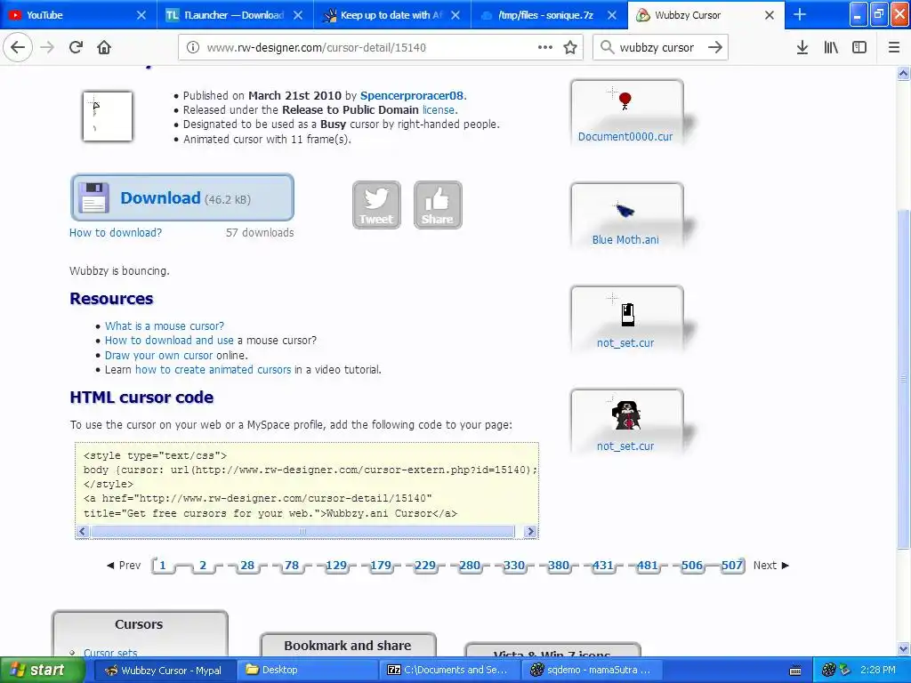Open the Wubbzy cursor preview thumbnail
The height and width of the screenshot is (683, 911).
coord(108,117)
